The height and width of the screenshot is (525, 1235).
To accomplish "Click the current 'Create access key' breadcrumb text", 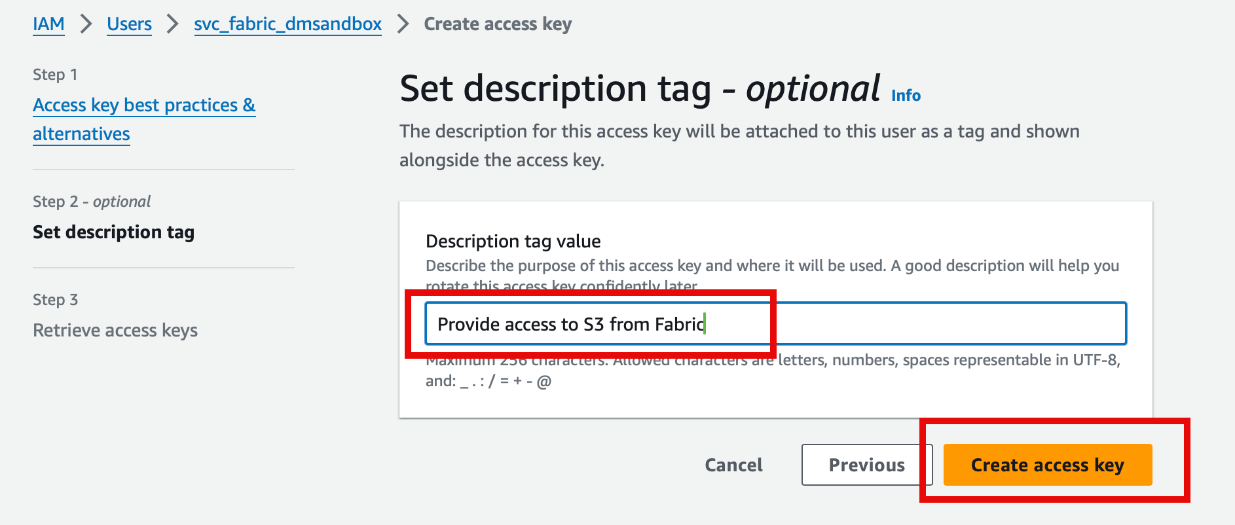I will pos(498,24).
